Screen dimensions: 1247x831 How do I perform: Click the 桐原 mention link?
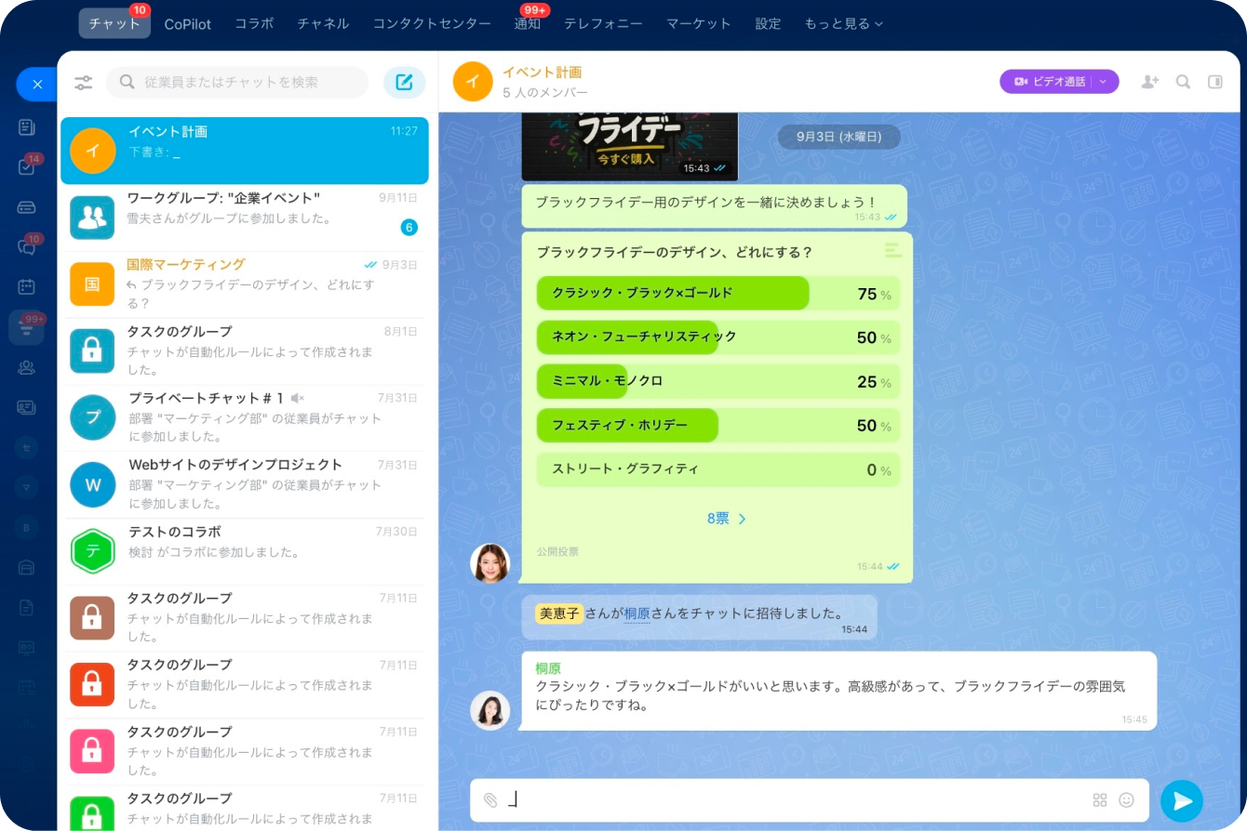(637, 613)
